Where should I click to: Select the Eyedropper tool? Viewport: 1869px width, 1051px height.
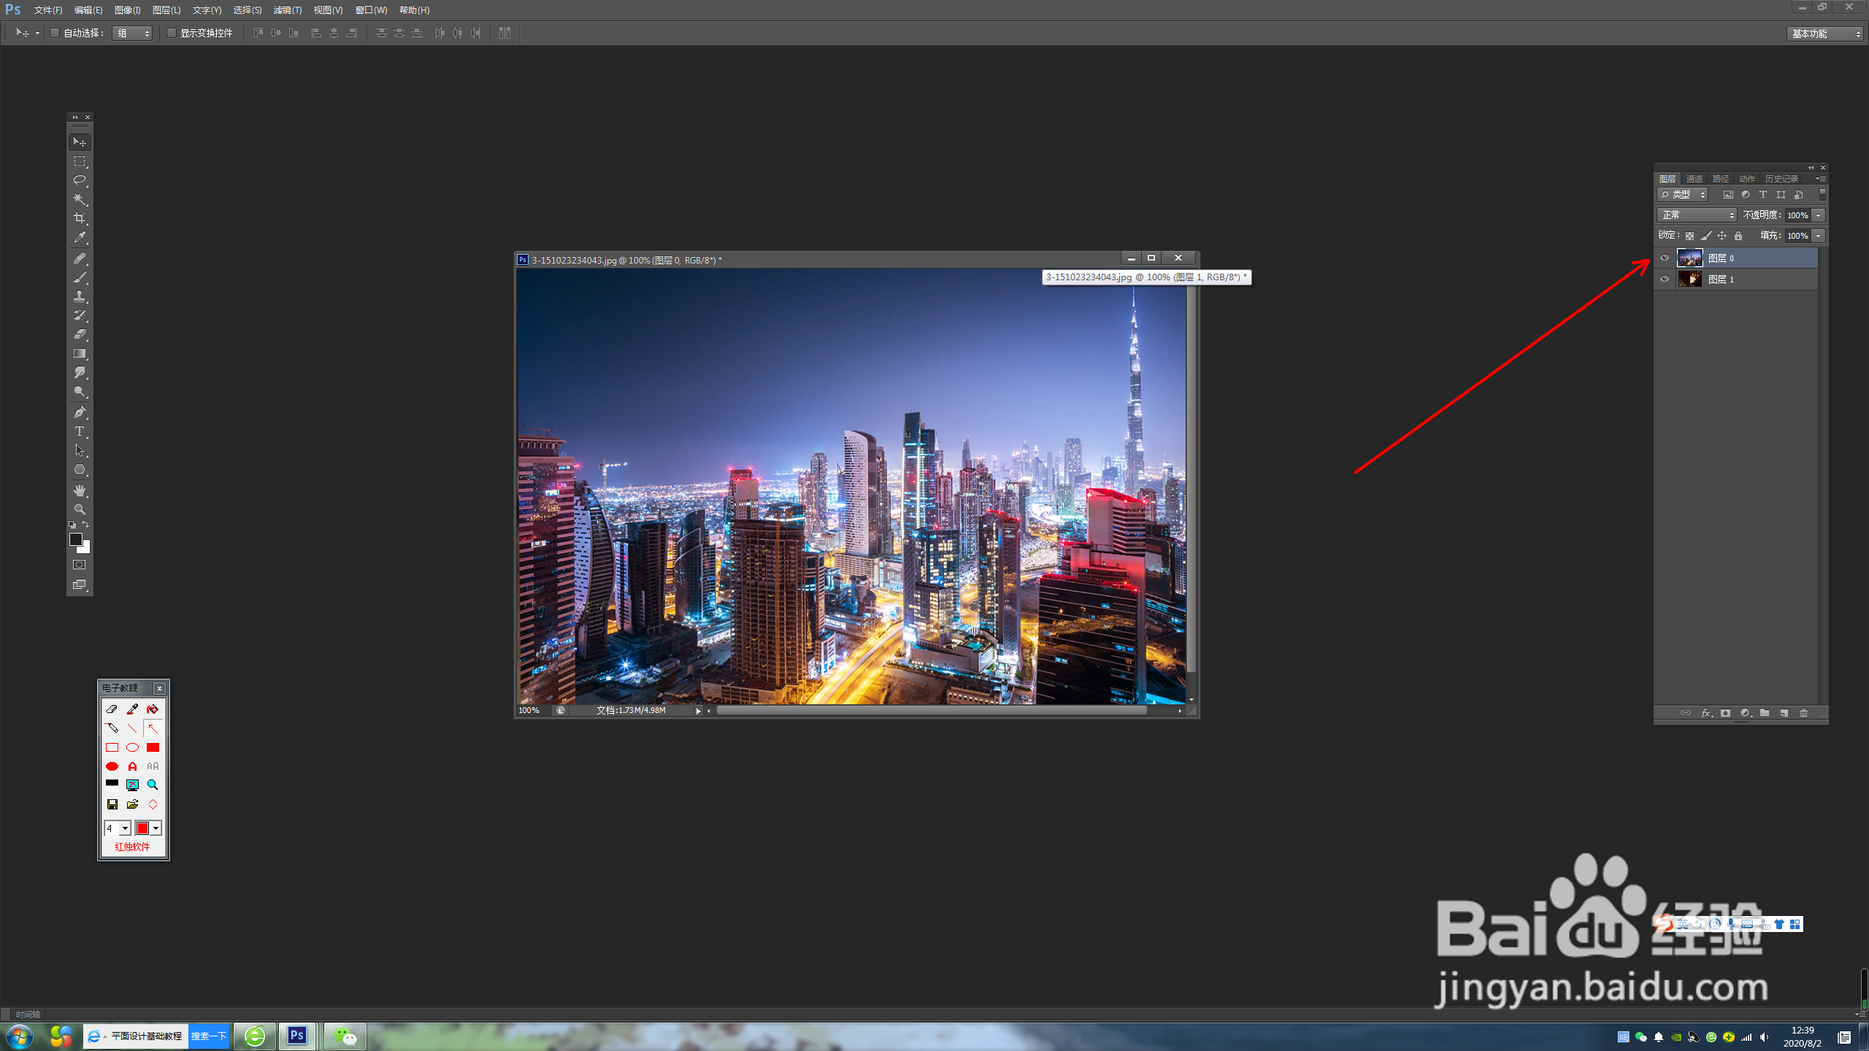pyautogui.click(x=80, y=237)
